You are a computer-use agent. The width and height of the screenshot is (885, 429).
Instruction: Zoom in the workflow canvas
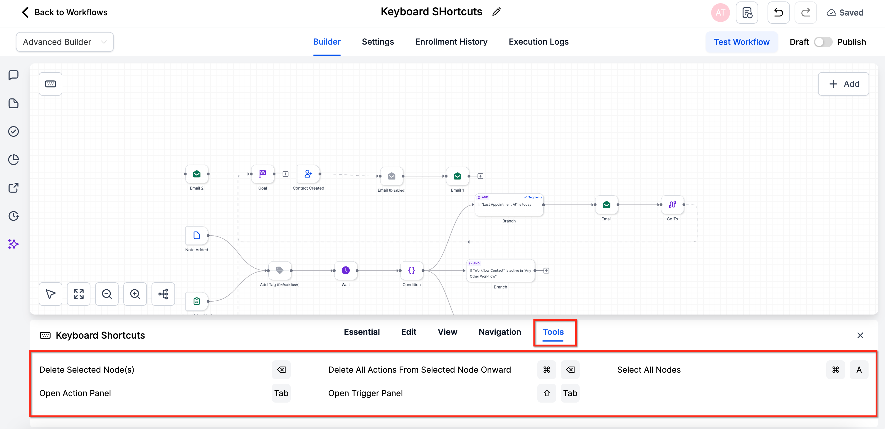click(x=135, y=294)
